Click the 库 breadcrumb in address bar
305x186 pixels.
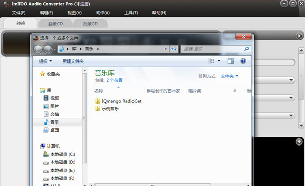point(74,49)
